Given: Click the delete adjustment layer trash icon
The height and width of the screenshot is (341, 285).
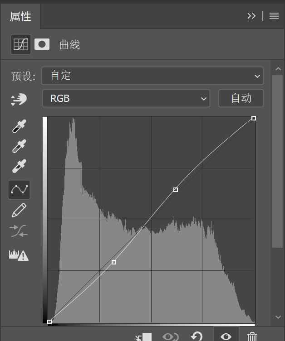Looking at the screenshot, I should click(252, 336).
